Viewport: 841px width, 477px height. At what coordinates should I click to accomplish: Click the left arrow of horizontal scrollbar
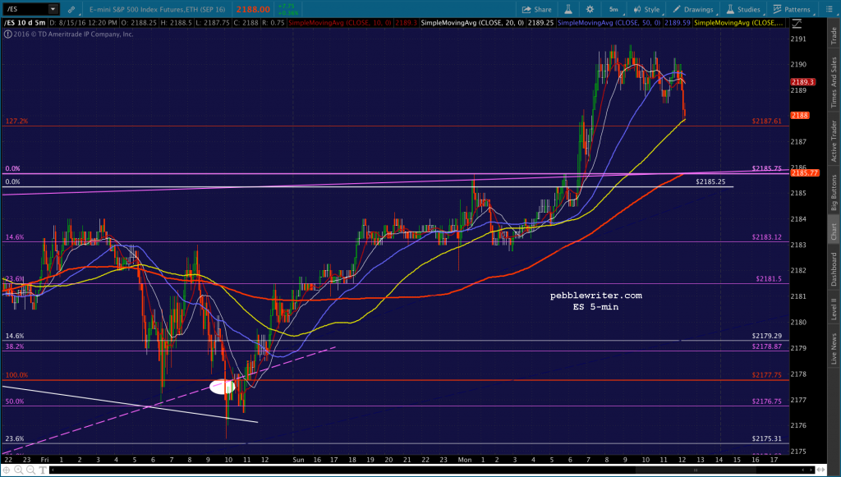point(53,470)
